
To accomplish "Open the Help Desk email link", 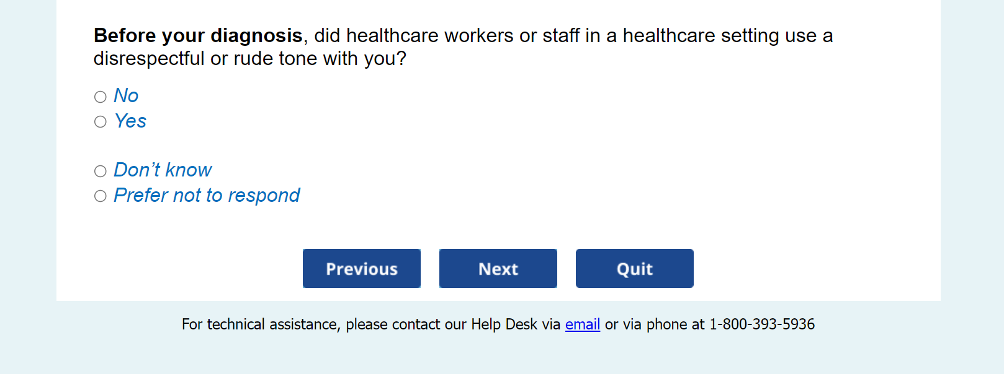I will click(582, 324).
